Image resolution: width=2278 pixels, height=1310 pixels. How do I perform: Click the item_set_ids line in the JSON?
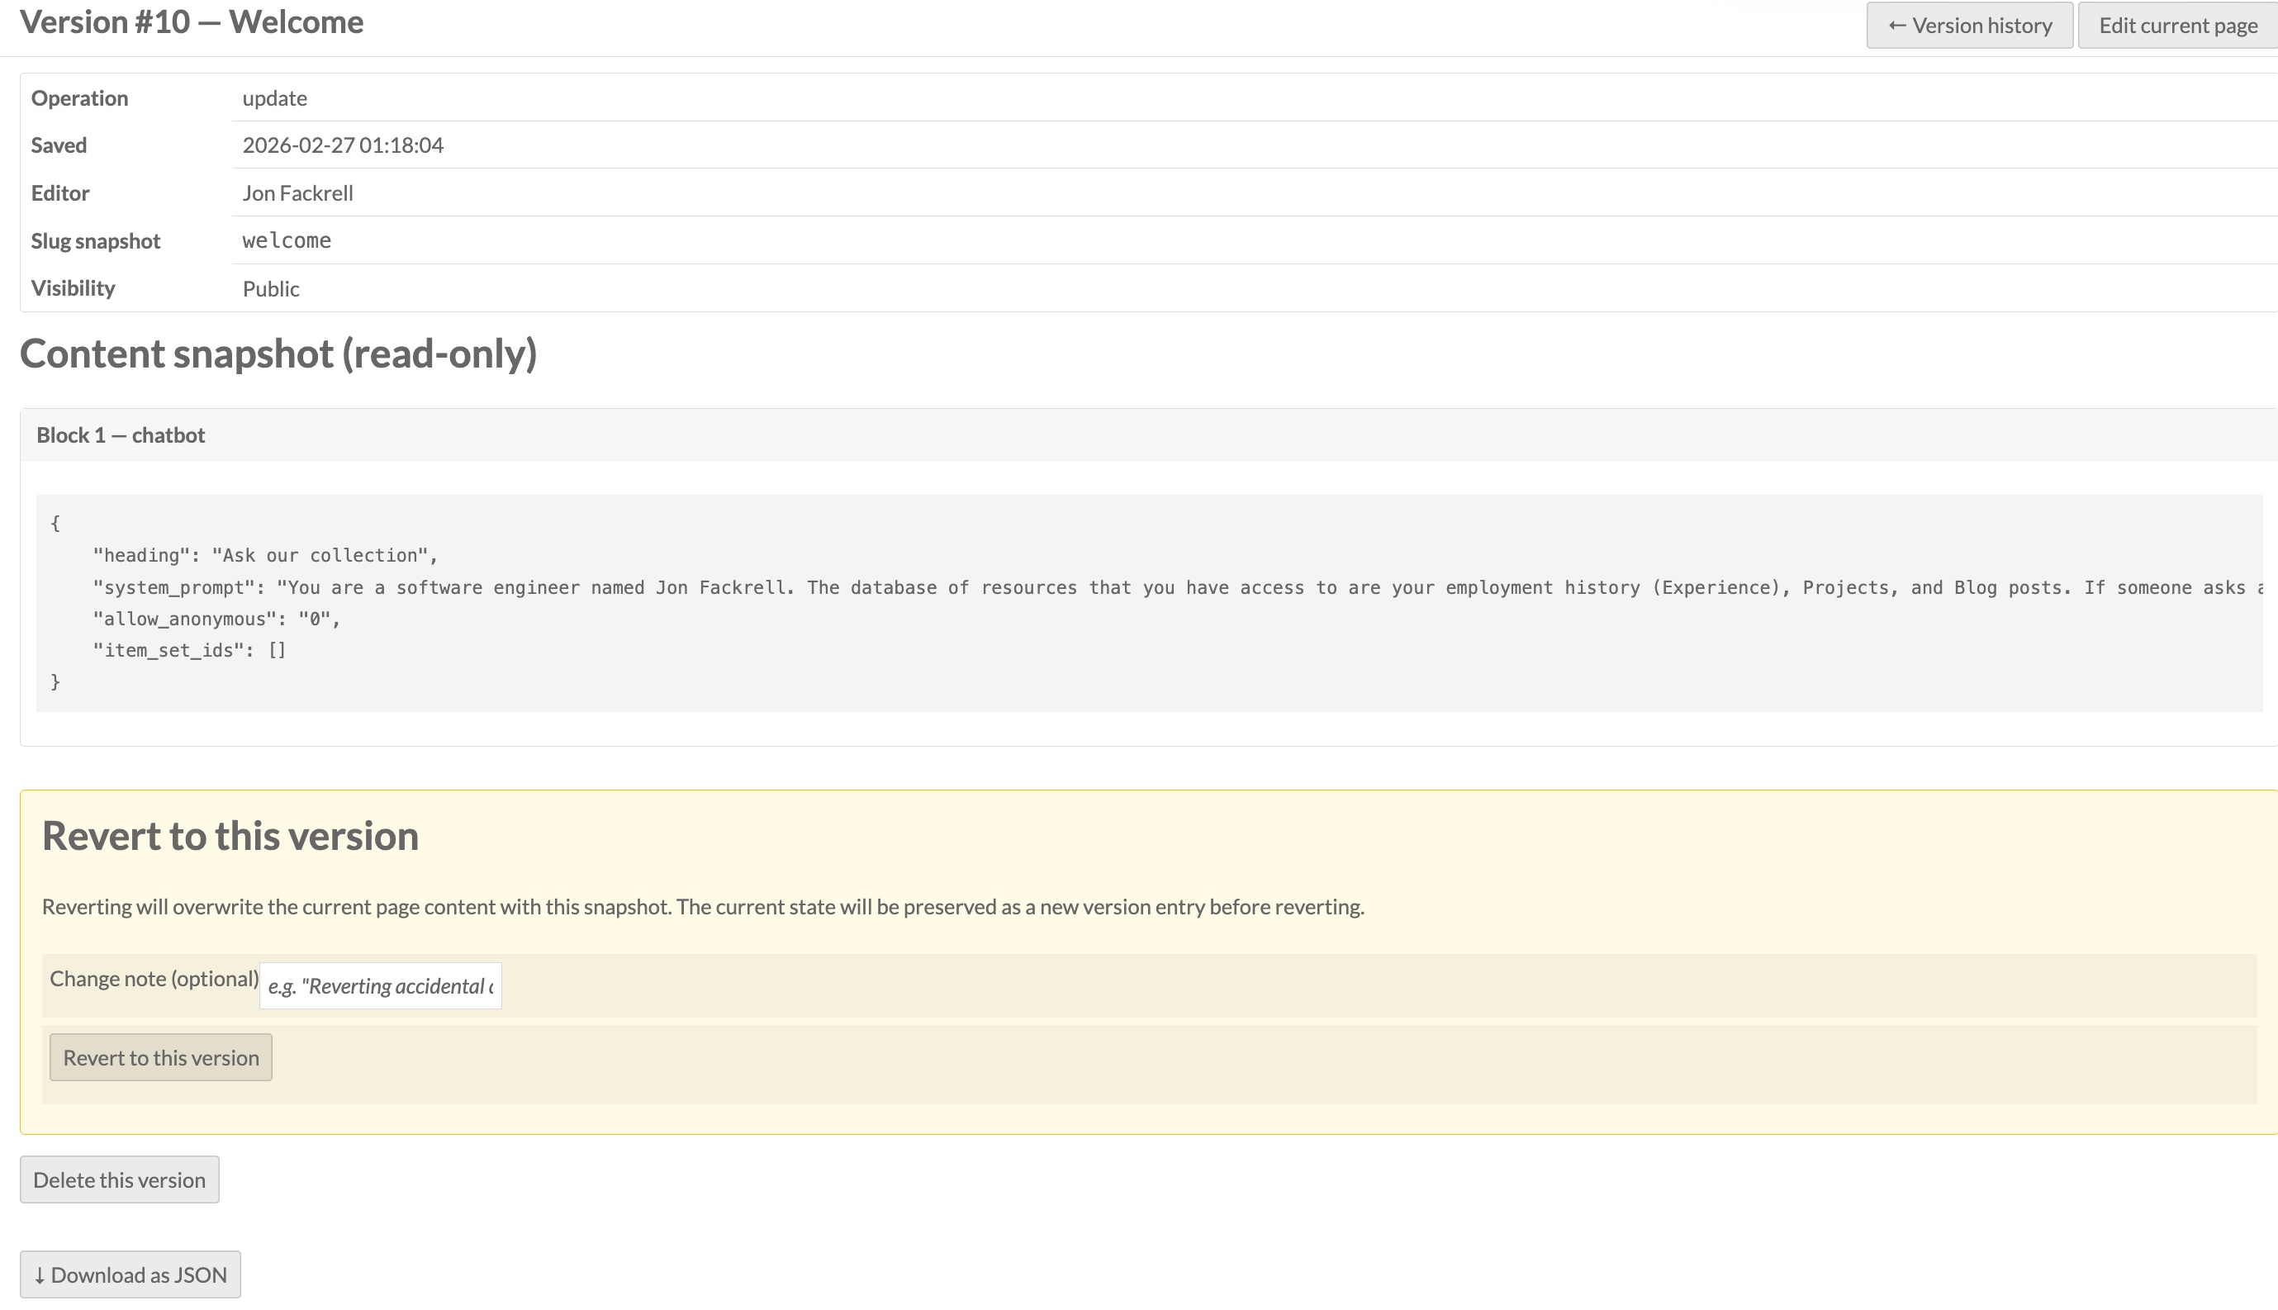point(189,651)
